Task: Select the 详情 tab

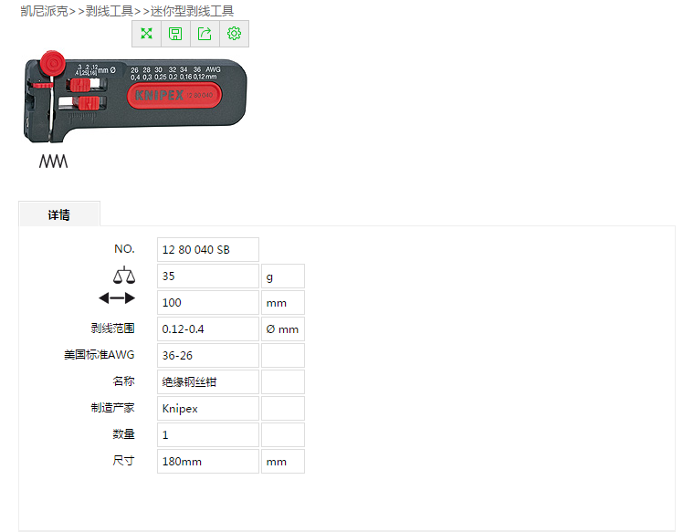Action: [59, 214]
